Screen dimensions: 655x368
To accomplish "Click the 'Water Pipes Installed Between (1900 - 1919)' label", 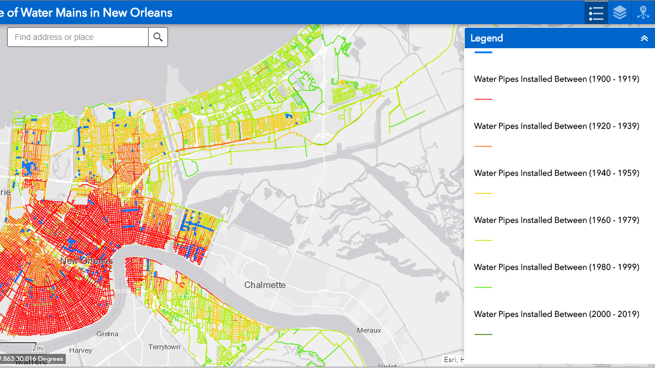I will [x=556, y=79].
